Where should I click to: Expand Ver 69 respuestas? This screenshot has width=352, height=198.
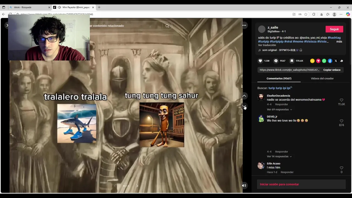coord(279,109)
